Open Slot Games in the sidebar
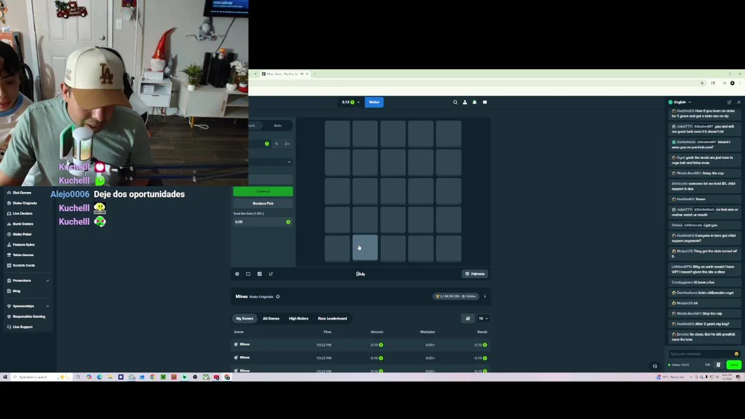The height and width of the screenshot is (419, 745). click(x=22, y=193)
